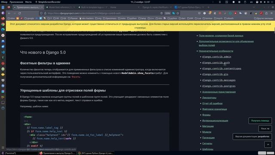Open the 'google' bookmarks folder

(29, 18)
